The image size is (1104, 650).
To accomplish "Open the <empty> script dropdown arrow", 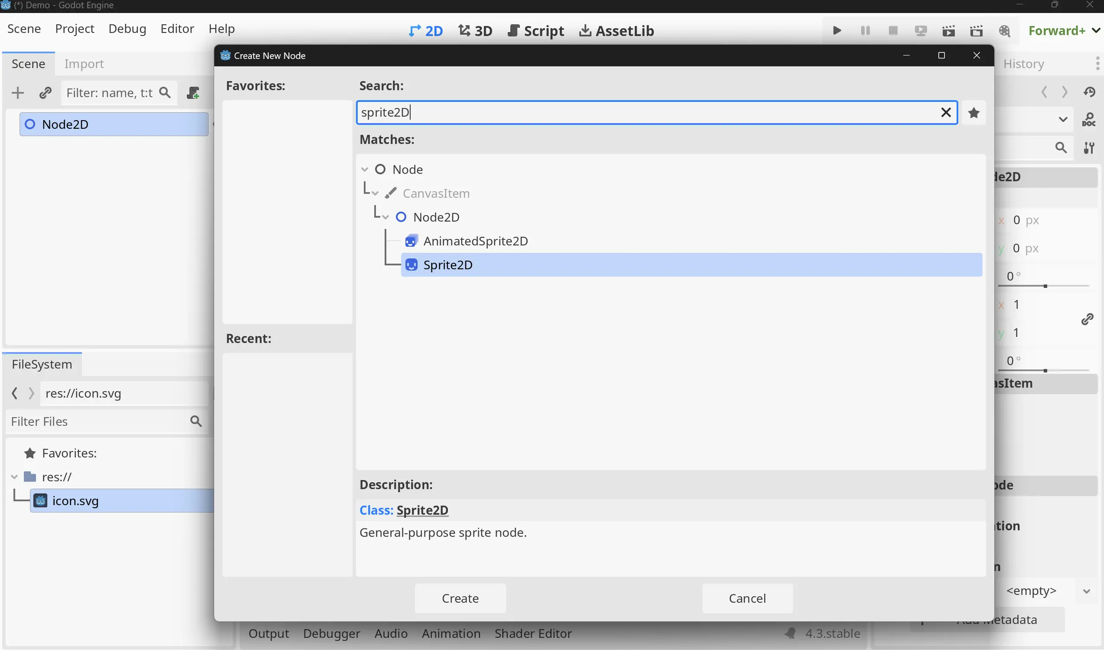I will point(1087,591).
